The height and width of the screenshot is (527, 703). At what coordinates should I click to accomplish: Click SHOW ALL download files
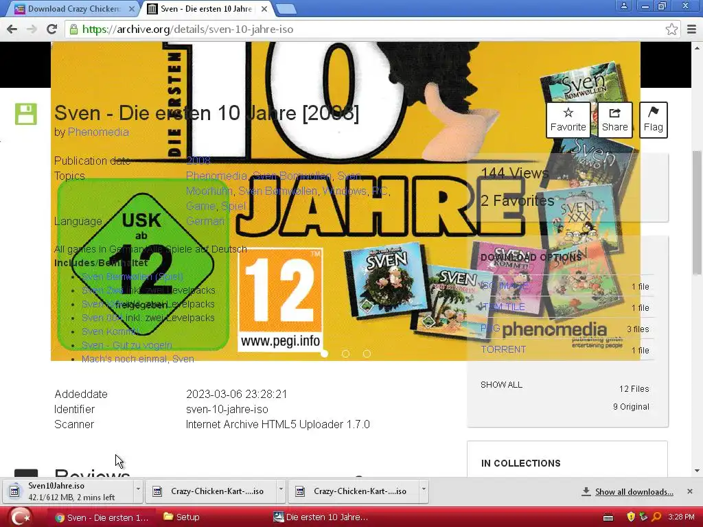click(501, 385)
